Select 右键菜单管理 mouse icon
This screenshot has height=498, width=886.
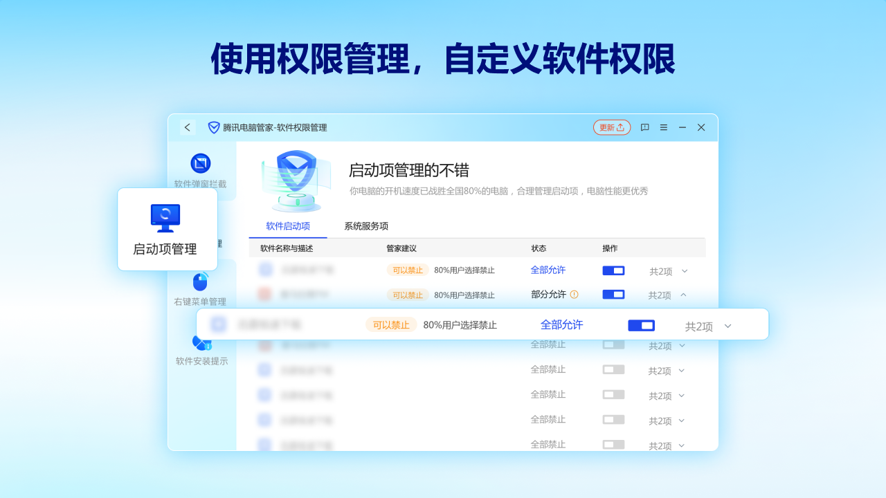point(201,282)
